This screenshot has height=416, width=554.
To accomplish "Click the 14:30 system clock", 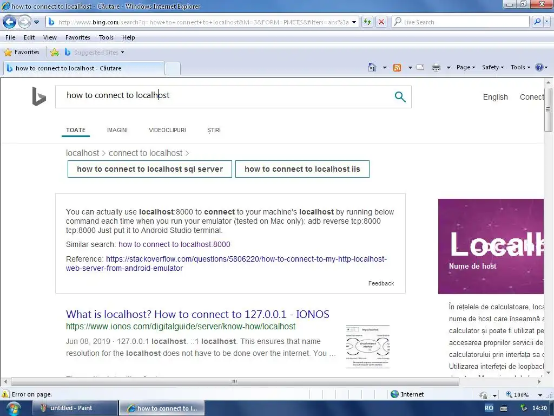I will [539, 408].
